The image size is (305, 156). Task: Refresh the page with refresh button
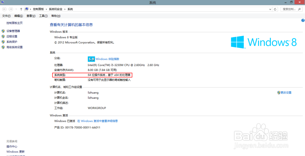pyautogui.click(x=275, y=9)
